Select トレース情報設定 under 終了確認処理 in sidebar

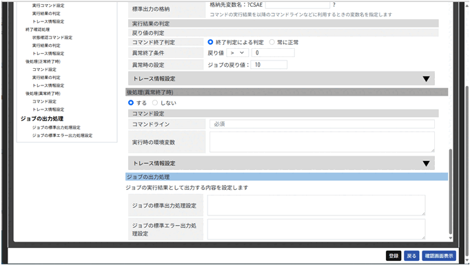(x=48, y=53)
